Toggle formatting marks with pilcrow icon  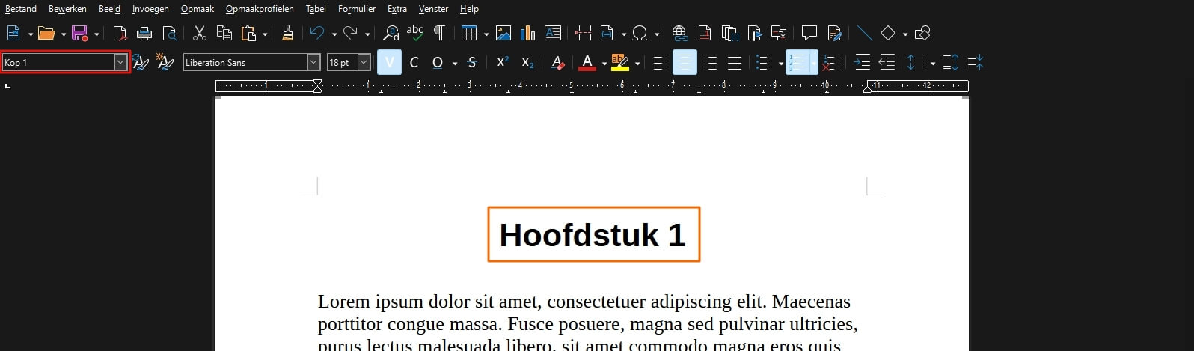pyautogui.click(x=439, y=34)
